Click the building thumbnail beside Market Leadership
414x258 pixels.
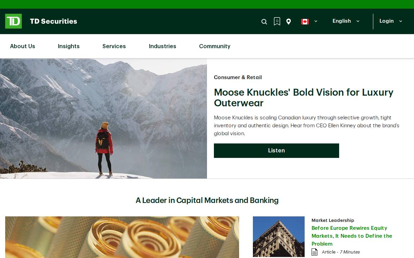pyautogui.click(x=279, y=237)
